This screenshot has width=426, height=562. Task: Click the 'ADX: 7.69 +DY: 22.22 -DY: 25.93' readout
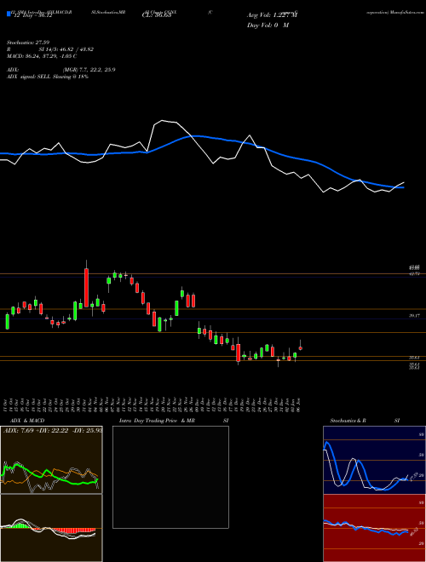(x=53, y=430)
